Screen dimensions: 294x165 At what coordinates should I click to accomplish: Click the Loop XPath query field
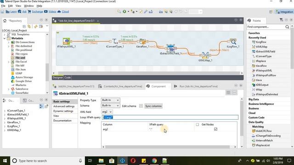[x=170, y=117]
